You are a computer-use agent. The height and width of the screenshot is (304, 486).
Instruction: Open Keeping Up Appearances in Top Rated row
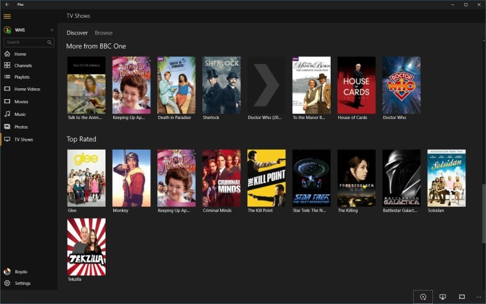tap(176, 178)
